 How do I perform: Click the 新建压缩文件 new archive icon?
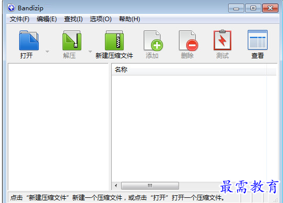[114, 40]
